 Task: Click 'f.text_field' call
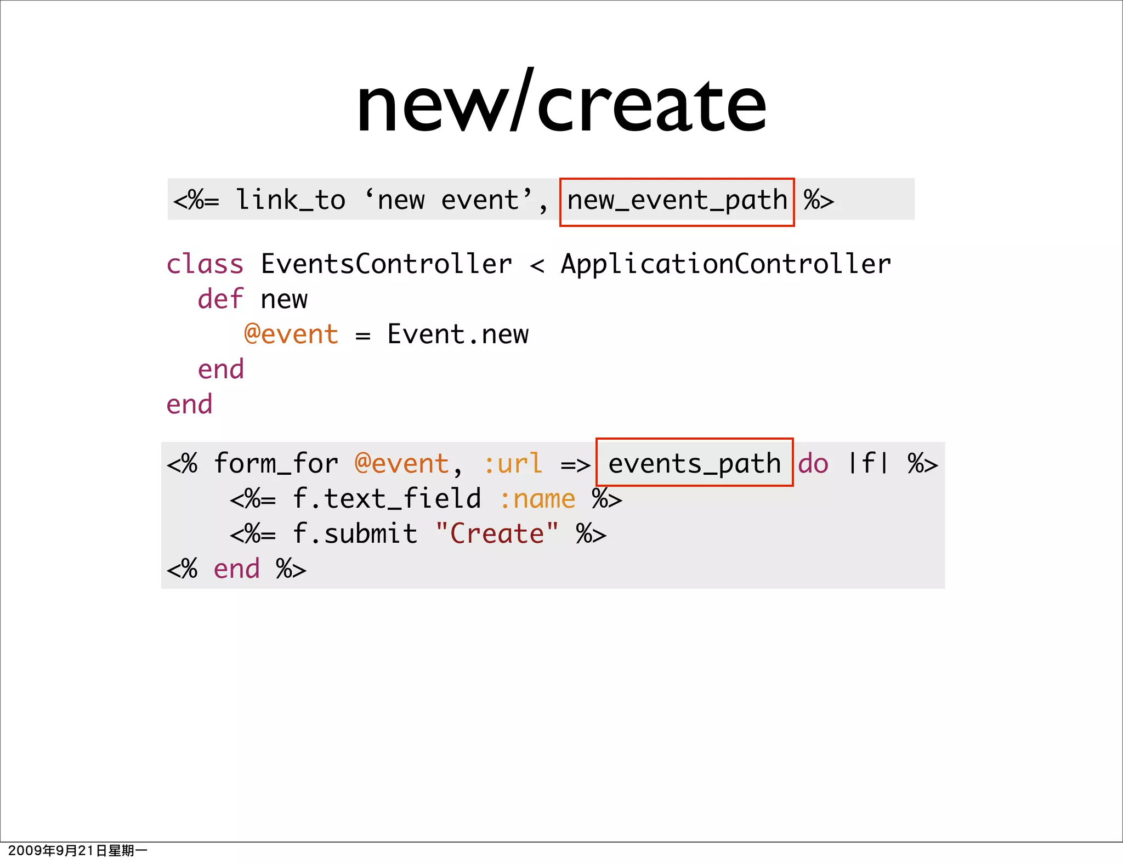[x=387, y=499]
